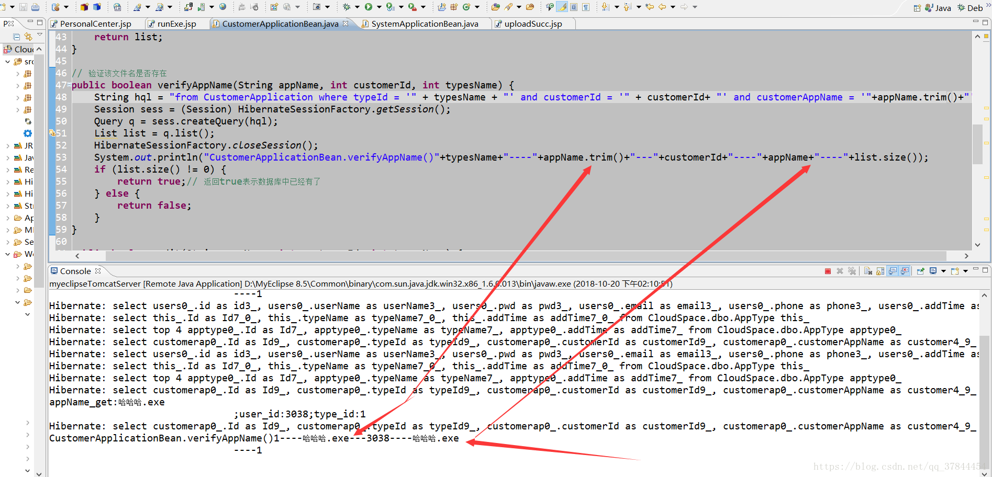Switch to the Debug perspective

pos(971,8)
